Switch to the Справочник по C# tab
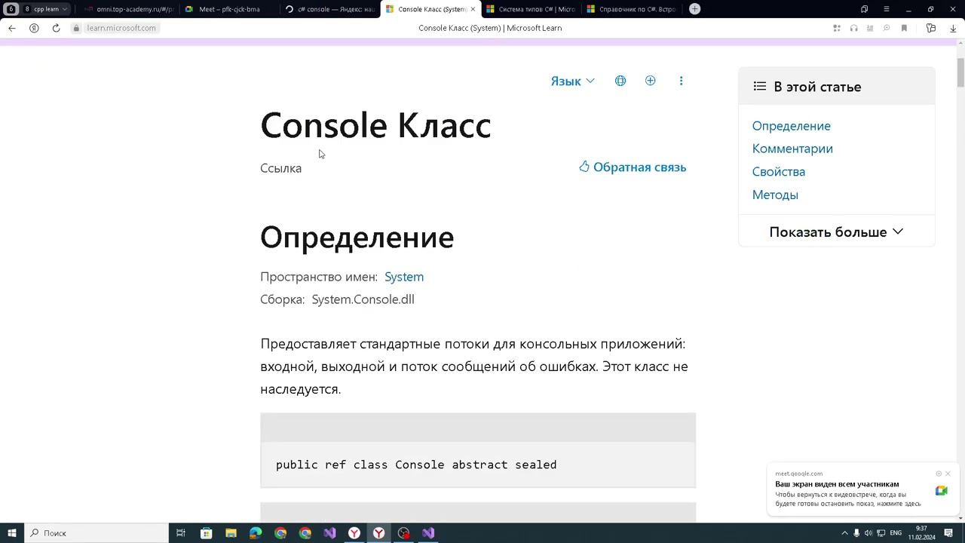 (631, 9)
